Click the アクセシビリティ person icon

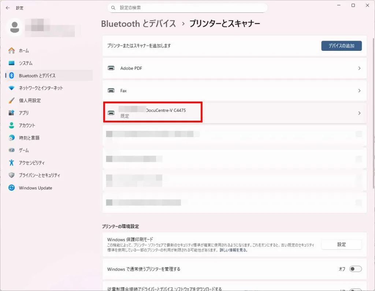click(x=12, y=163)
